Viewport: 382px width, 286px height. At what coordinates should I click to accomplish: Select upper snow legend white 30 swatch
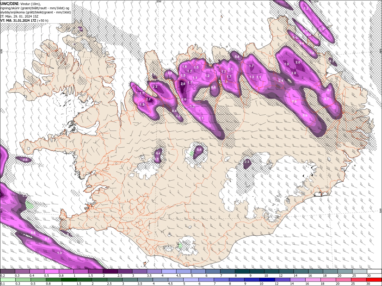[374, 271]
